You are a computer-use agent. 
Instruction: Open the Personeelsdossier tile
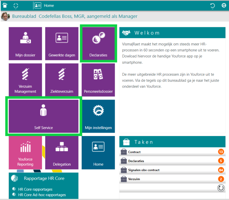(98, 80)
